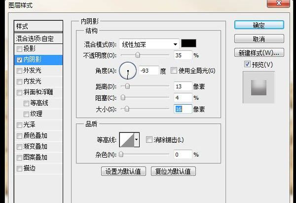Click the 不透明度 opacity slider handle
This screenshot has width=296, height=203.
coord(138,55)
